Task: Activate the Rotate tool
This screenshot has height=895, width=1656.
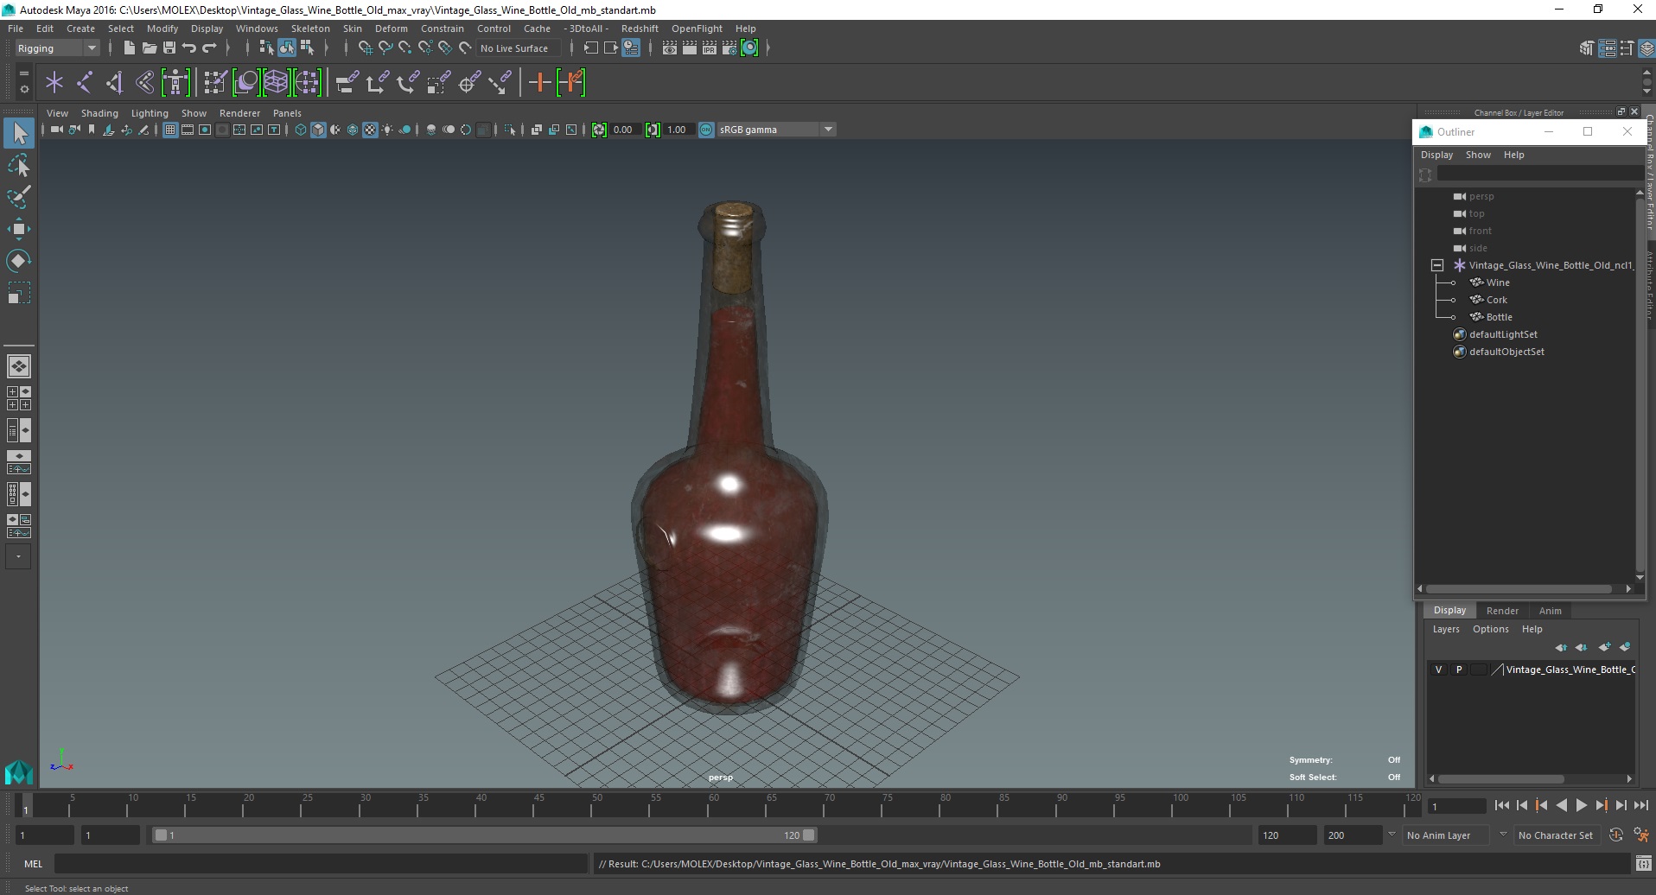Action: point(19,261)
